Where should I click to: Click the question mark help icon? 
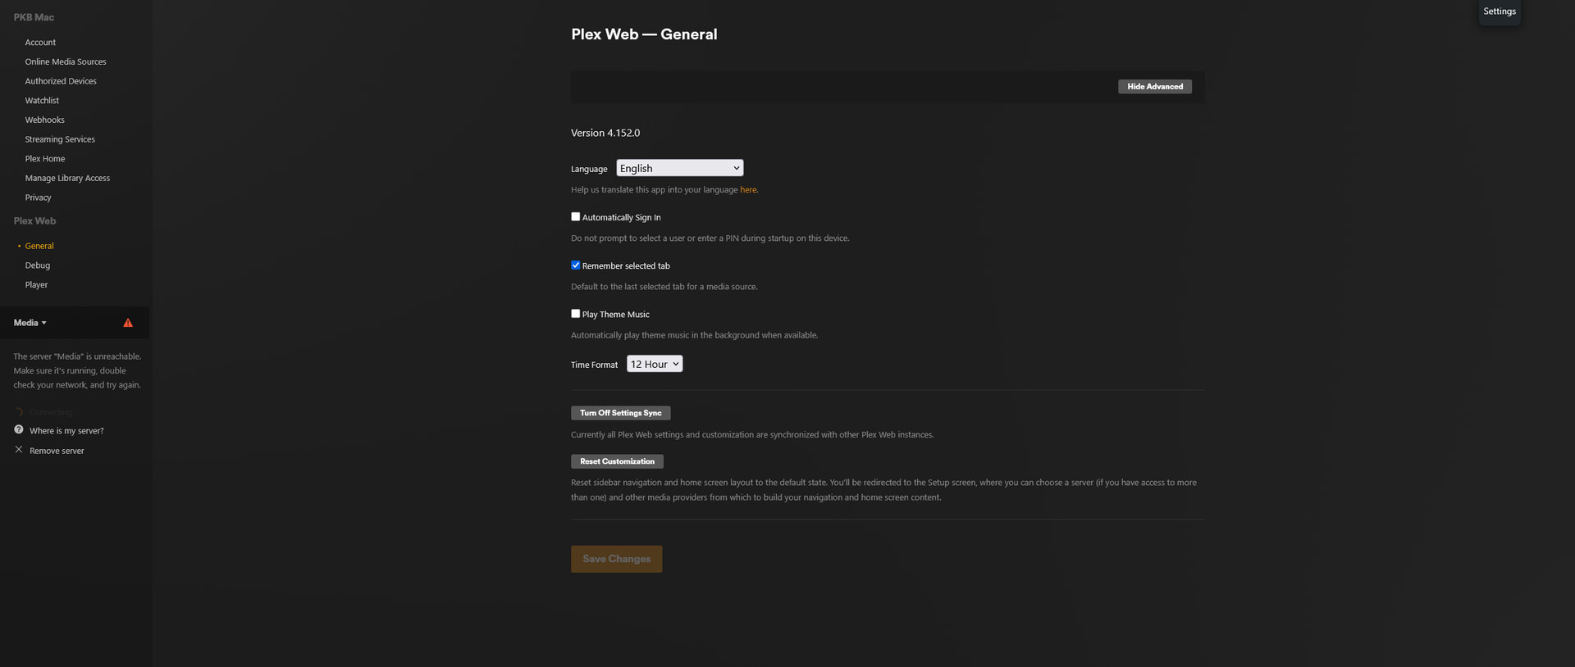pos(19,429)
